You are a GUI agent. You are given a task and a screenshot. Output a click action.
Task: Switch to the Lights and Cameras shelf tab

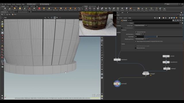[x=93, y=6]
